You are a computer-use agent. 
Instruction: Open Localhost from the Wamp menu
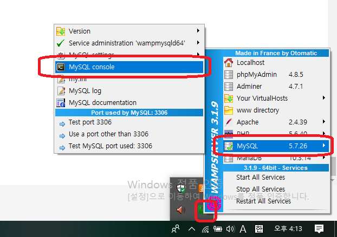(x=276, y=63)
